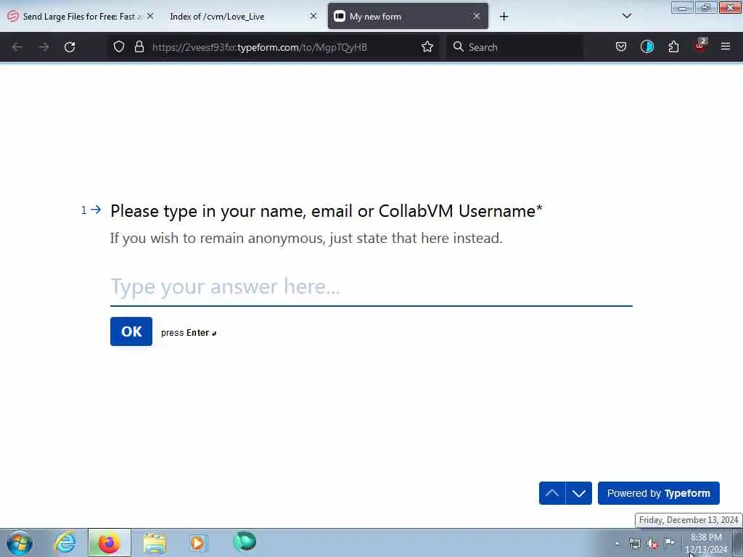
Task: Save page to Pocket
Action: coord(621,47)
